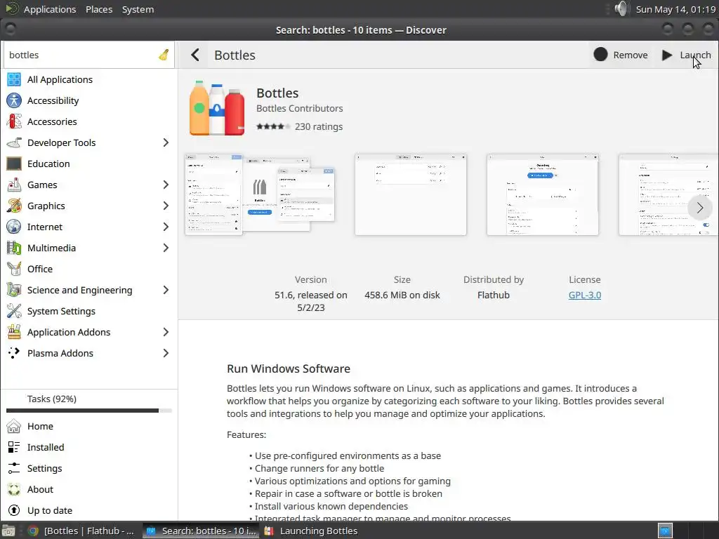Image resolution: width=719 pixels, height=539 pixels.
Task: Click the Tasks (92%) entry
Action: tap(52, 399)
